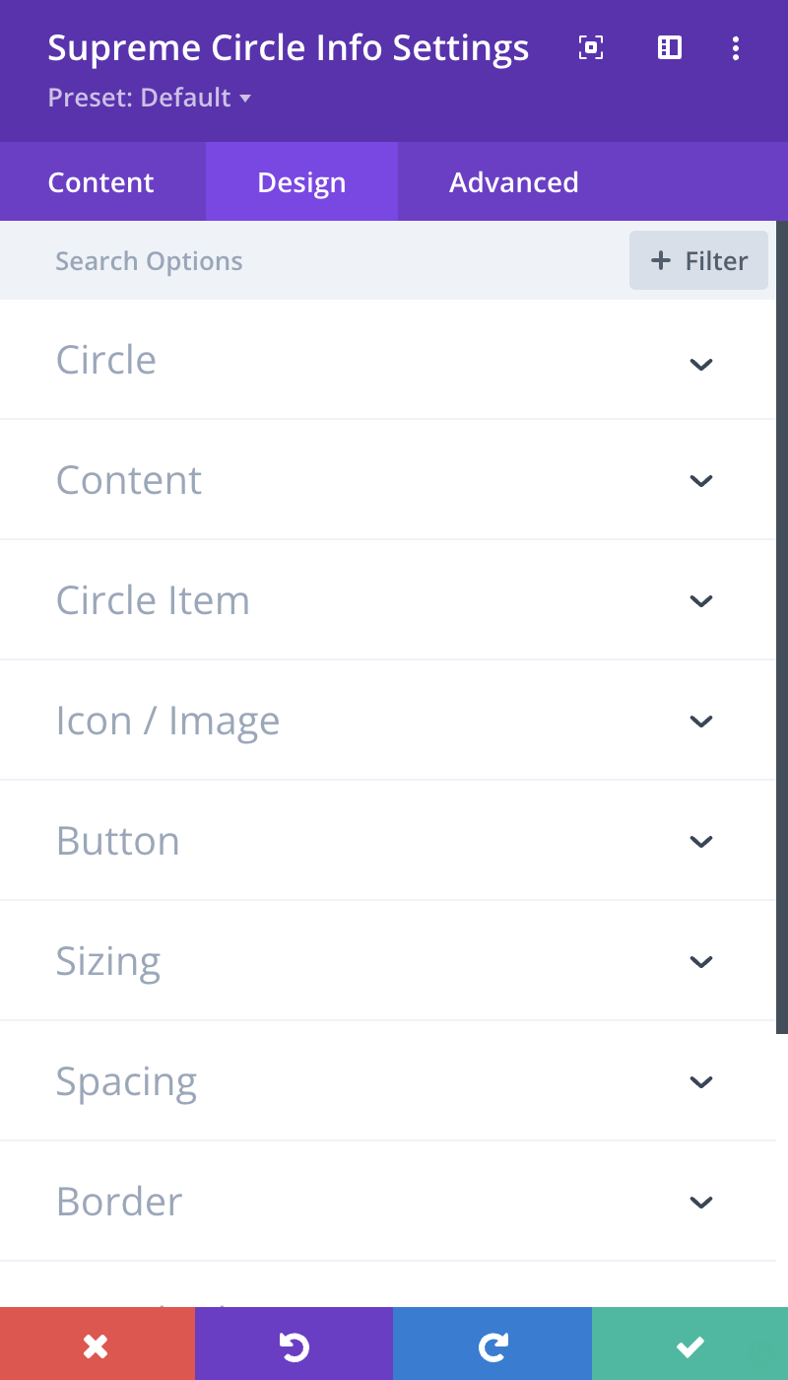Viewport: 788px width, 1380px height.
Task: Expand the Content design section
Action: coord(388,480)
